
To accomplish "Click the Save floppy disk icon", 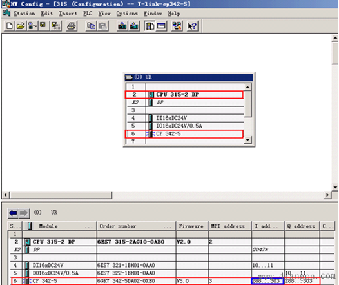I will pos(43,26).
